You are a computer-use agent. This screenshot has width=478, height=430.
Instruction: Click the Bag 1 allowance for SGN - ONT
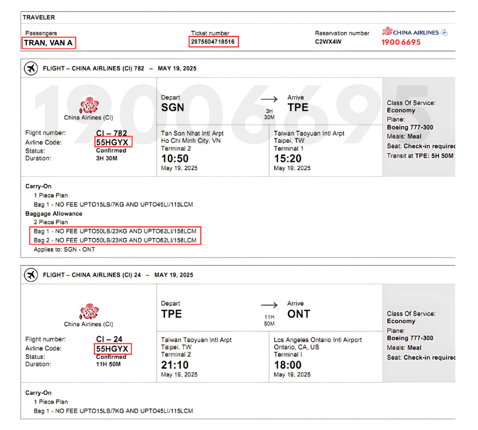[x=118, y=229]
